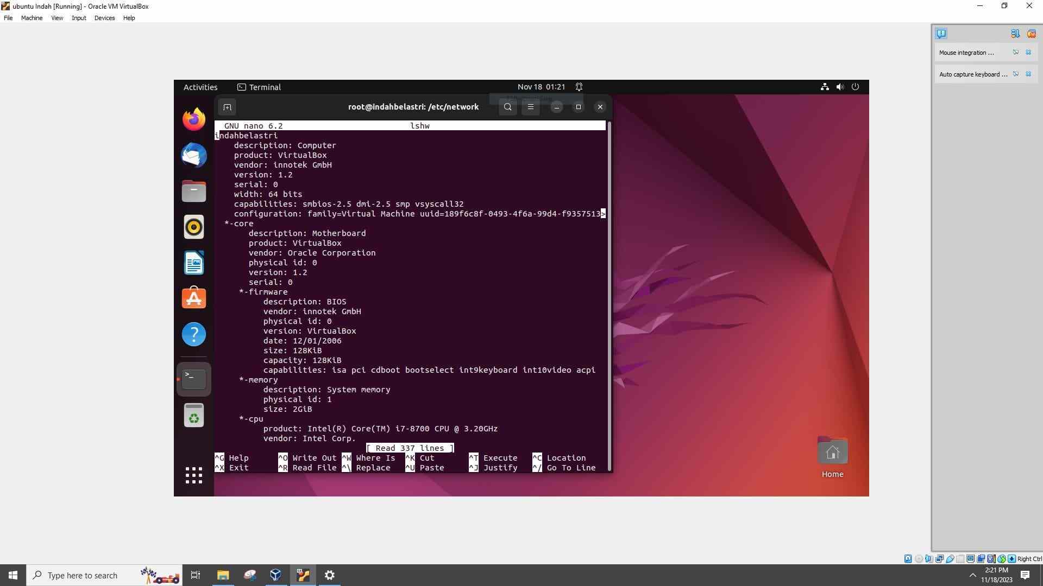Screen dimensions: 1043x586
Task: Open the Help icon in dock
Action: pyautogui.click(x=193, y=334)
